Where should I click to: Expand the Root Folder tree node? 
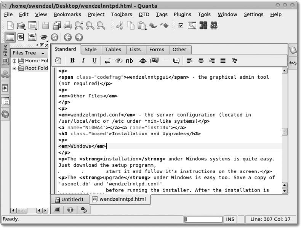tap(14, 68)
